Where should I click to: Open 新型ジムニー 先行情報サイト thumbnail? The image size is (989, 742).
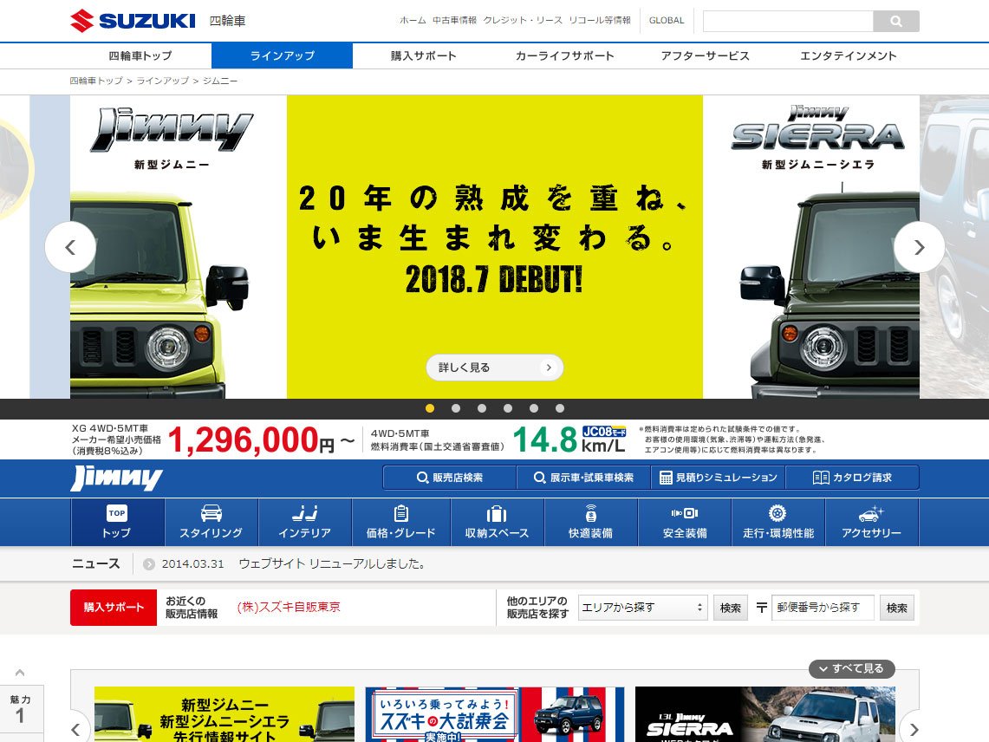click(x=224, y=714)
